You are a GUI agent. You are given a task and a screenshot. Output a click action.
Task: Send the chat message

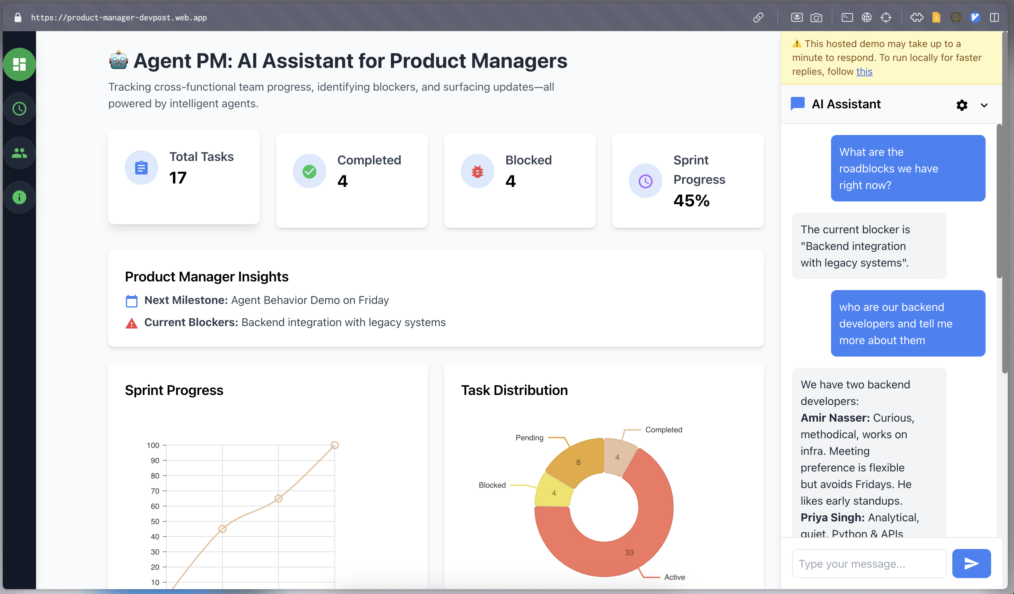coord(971,564)
